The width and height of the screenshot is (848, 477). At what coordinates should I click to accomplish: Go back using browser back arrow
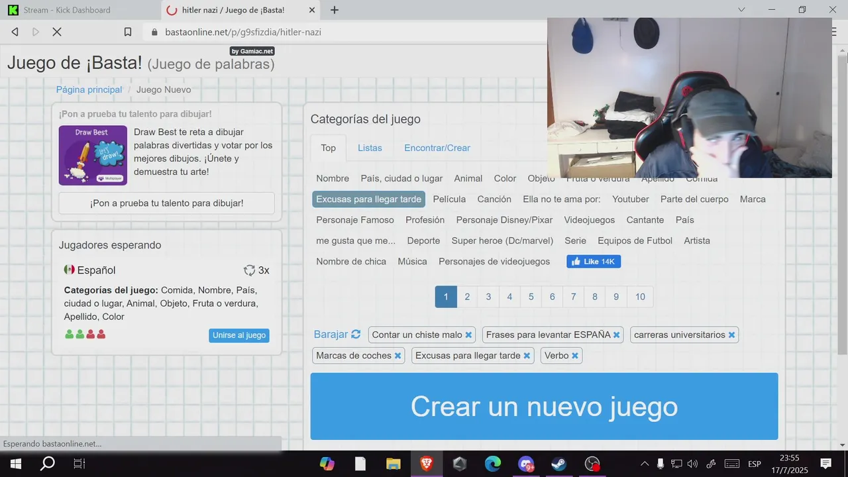15,32
